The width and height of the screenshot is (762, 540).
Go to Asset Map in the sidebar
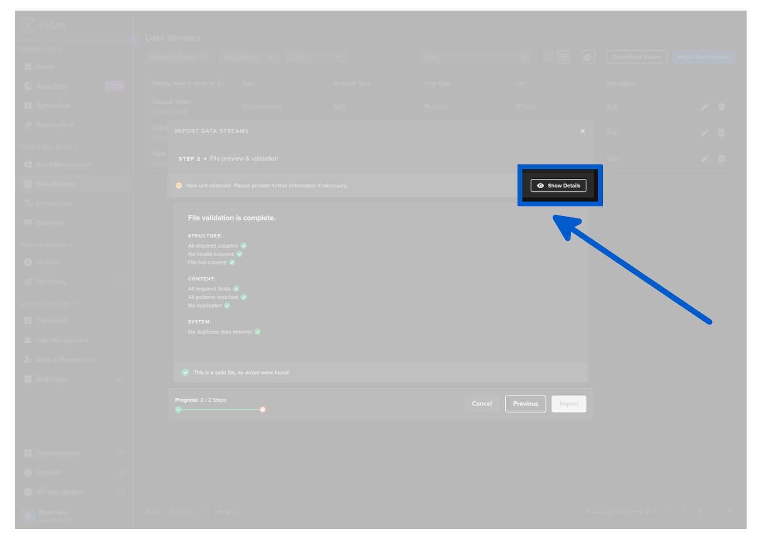51,86
